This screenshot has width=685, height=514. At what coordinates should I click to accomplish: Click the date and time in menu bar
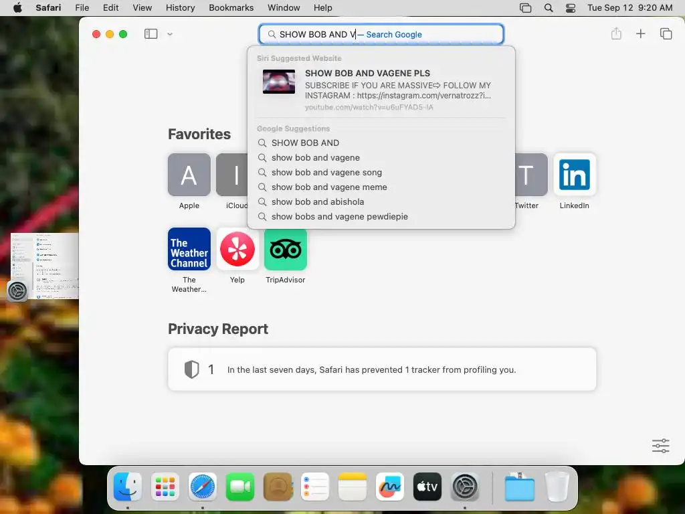point(629,8)
